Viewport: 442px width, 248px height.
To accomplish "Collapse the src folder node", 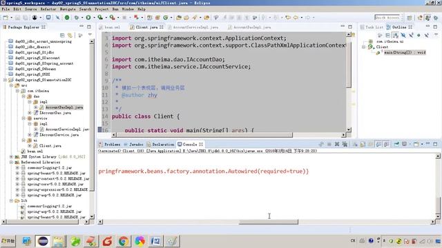I will [11, 85].
